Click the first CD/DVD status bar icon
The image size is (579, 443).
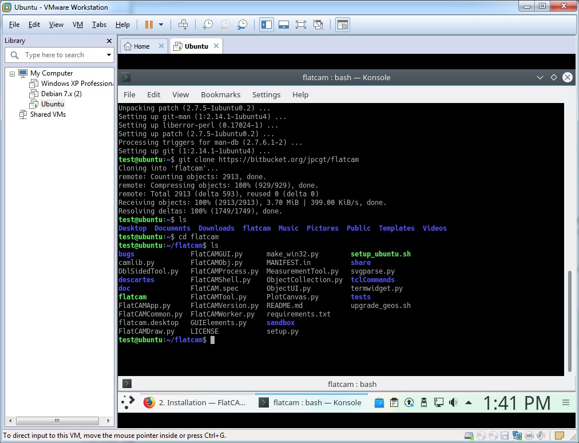pos(481,436)
